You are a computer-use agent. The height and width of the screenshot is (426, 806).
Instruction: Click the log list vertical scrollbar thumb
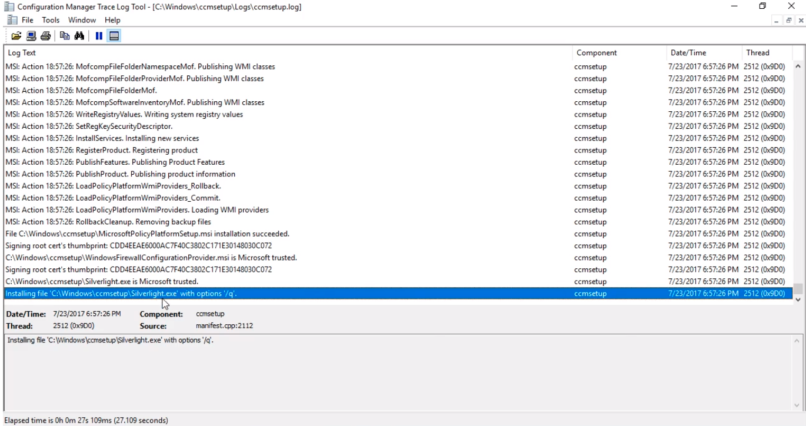(x=798, y=288)
